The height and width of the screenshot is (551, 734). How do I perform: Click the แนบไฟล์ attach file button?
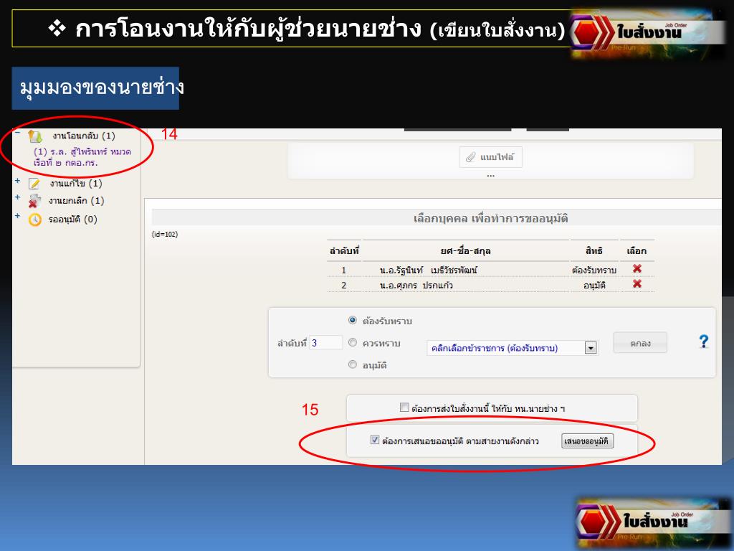[490, 157]
